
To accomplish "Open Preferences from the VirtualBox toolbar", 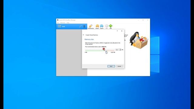I will (91, 27).
